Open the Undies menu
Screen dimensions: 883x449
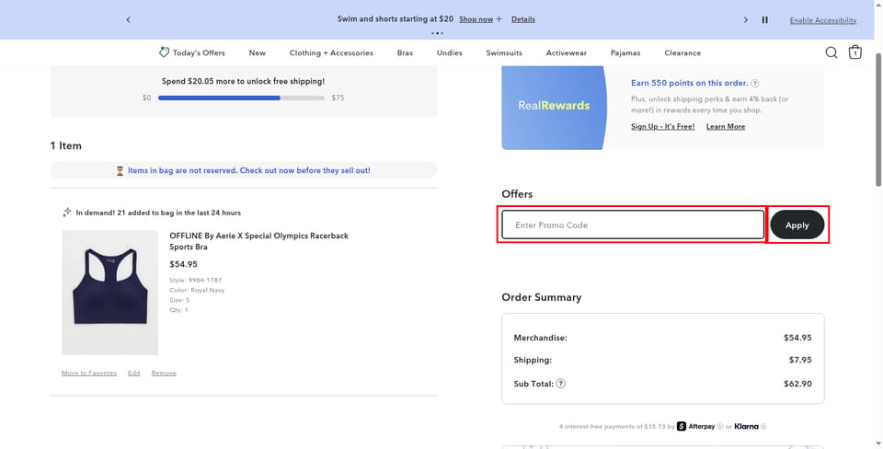point(450,53)
